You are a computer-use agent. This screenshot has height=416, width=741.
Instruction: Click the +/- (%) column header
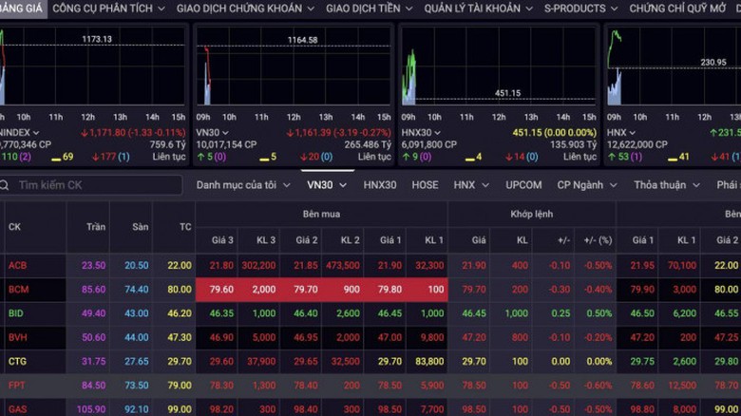tap(598, 240)
